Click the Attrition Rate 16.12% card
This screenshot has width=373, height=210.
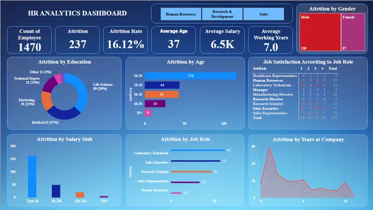click(x=126, y=40)
